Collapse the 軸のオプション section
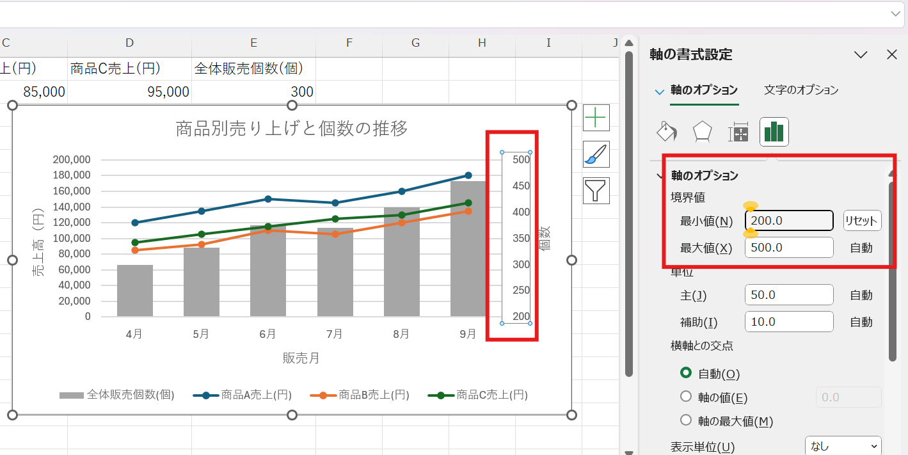 (660, 175)
